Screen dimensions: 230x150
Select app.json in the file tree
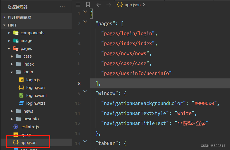click(x=29, y=143)
